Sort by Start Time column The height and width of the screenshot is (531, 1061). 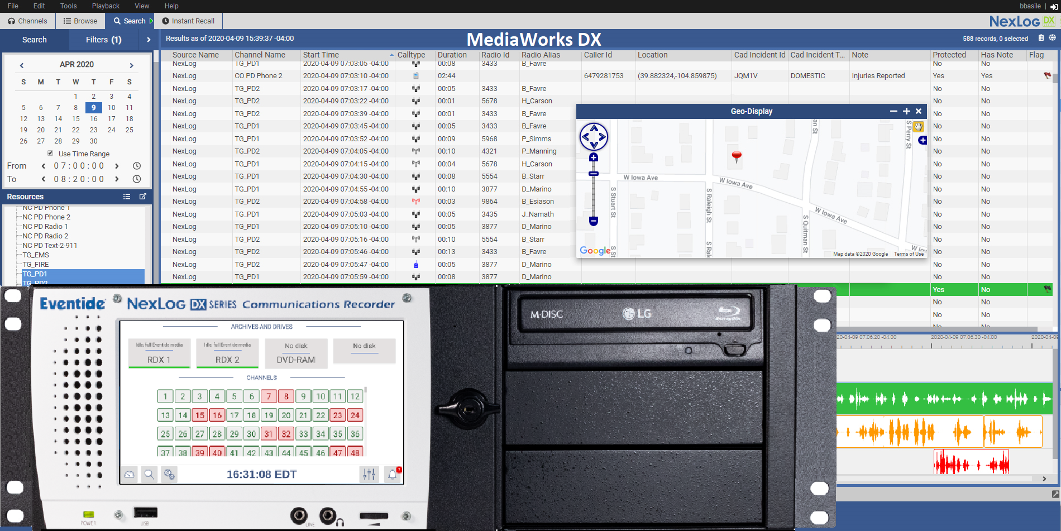(x=348, y=55)
